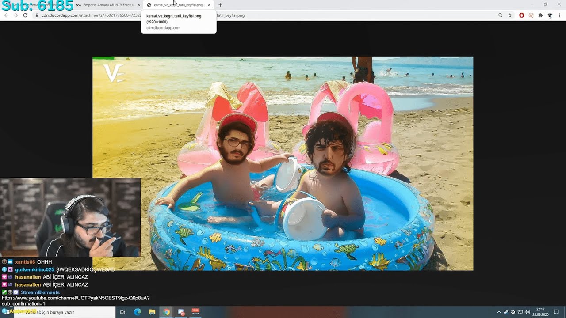
Task: Click the red app icon right of Chrome on taskbar
Action: point(181,312)
